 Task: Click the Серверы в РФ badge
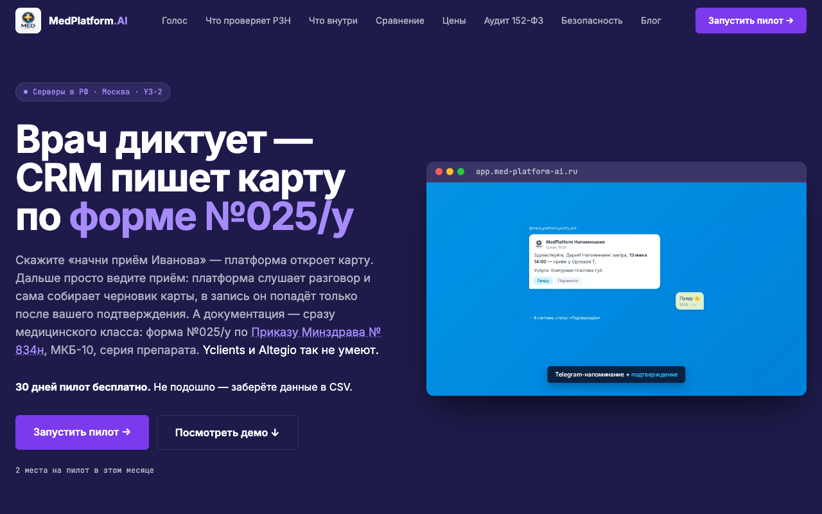92,92
